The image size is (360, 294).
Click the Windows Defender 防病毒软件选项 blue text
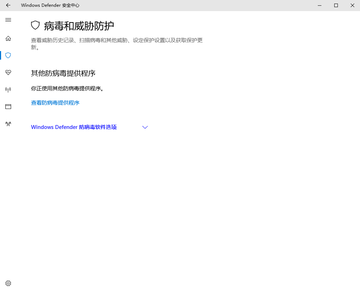coord(73,127)
